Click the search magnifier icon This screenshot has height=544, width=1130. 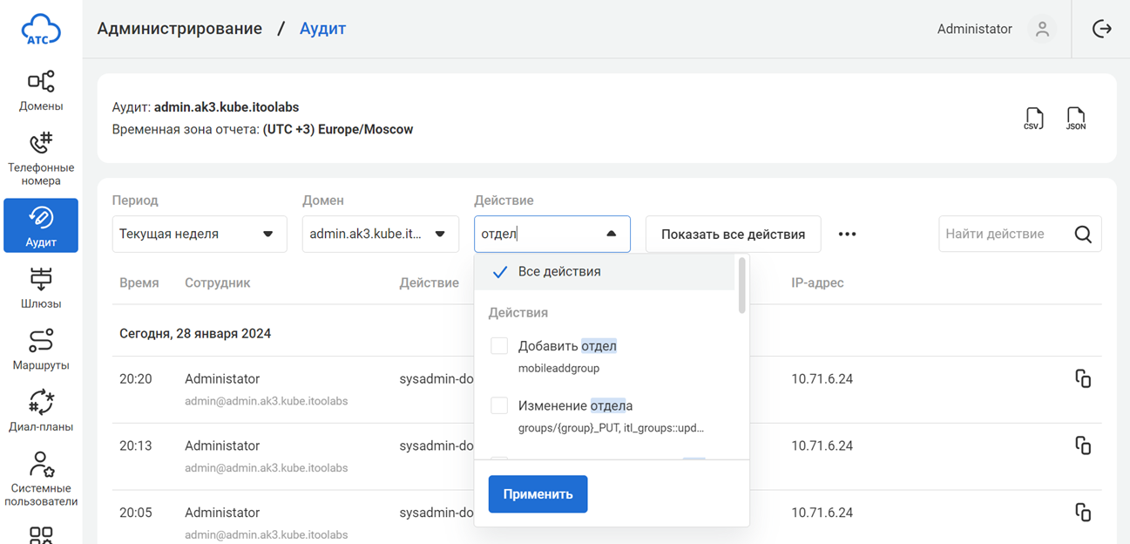tap(1083, 235)
